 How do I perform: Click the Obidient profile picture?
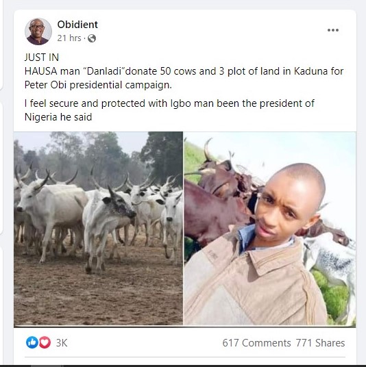coord(38,31)
